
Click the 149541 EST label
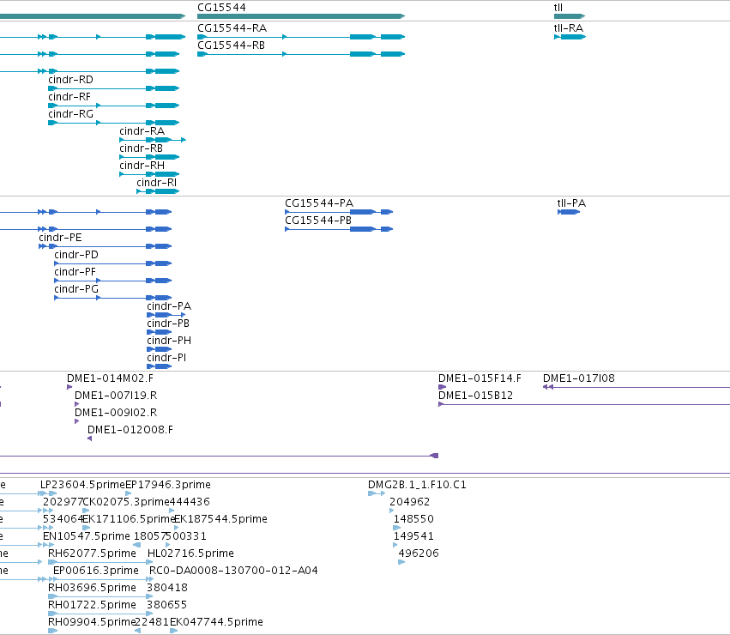(413, 536)
